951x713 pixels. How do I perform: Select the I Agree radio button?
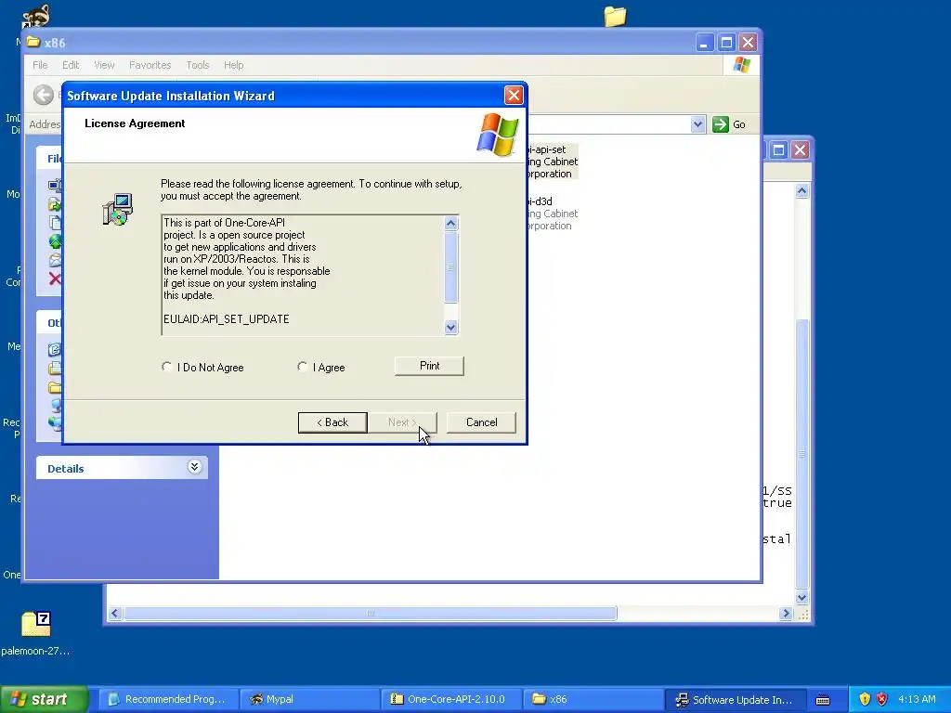coord(302,367)
